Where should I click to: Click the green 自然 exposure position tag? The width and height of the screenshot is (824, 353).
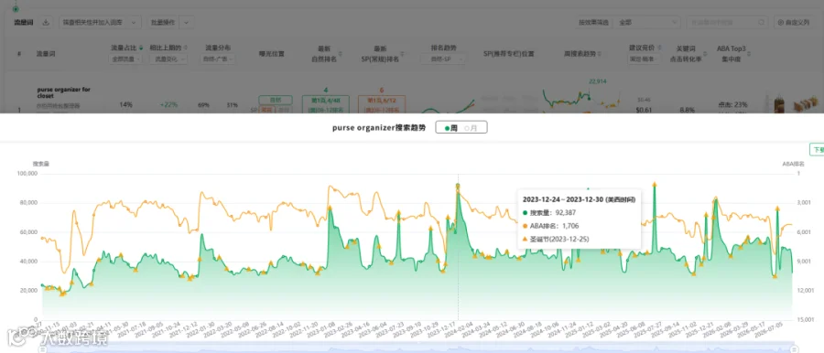tap(276, 100)
